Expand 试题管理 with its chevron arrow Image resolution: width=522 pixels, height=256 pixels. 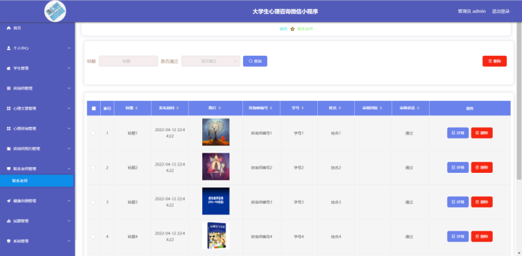[x=69, y=221]
